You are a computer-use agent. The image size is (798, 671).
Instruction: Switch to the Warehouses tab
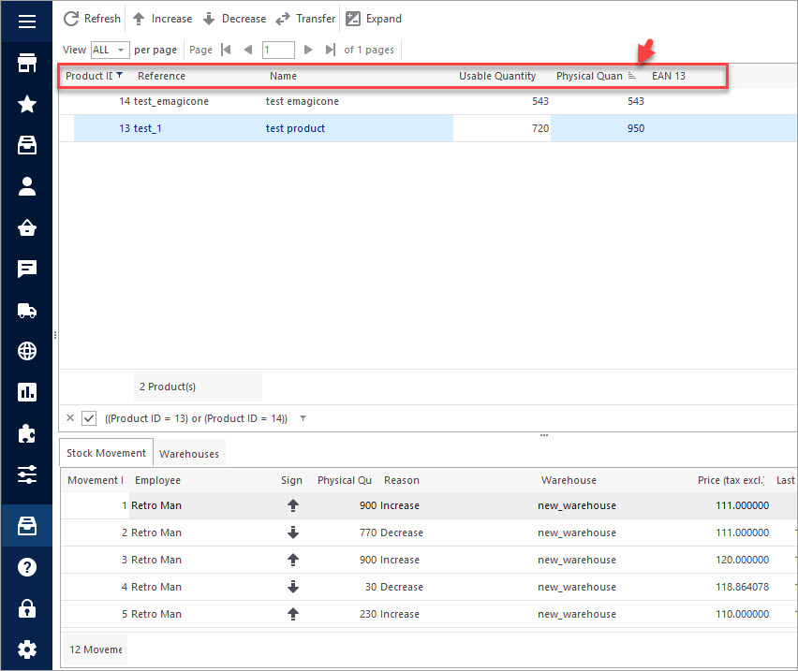click(x=189, y=454)
